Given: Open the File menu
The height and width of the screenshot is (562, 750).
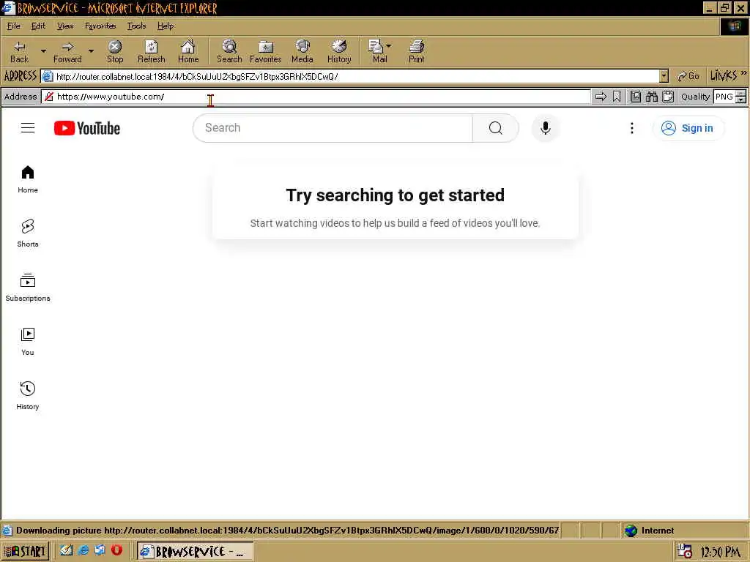Looking at the screenshot, I should click(x=13, y=26).
